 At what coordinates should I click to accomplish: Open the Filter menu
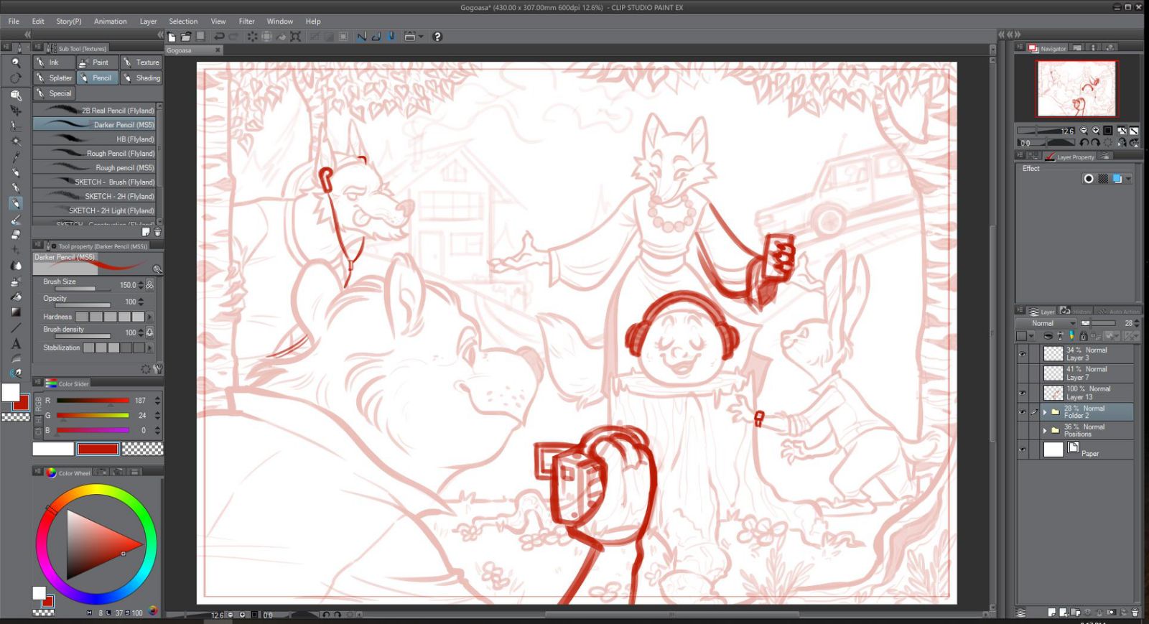pos(246,22)
